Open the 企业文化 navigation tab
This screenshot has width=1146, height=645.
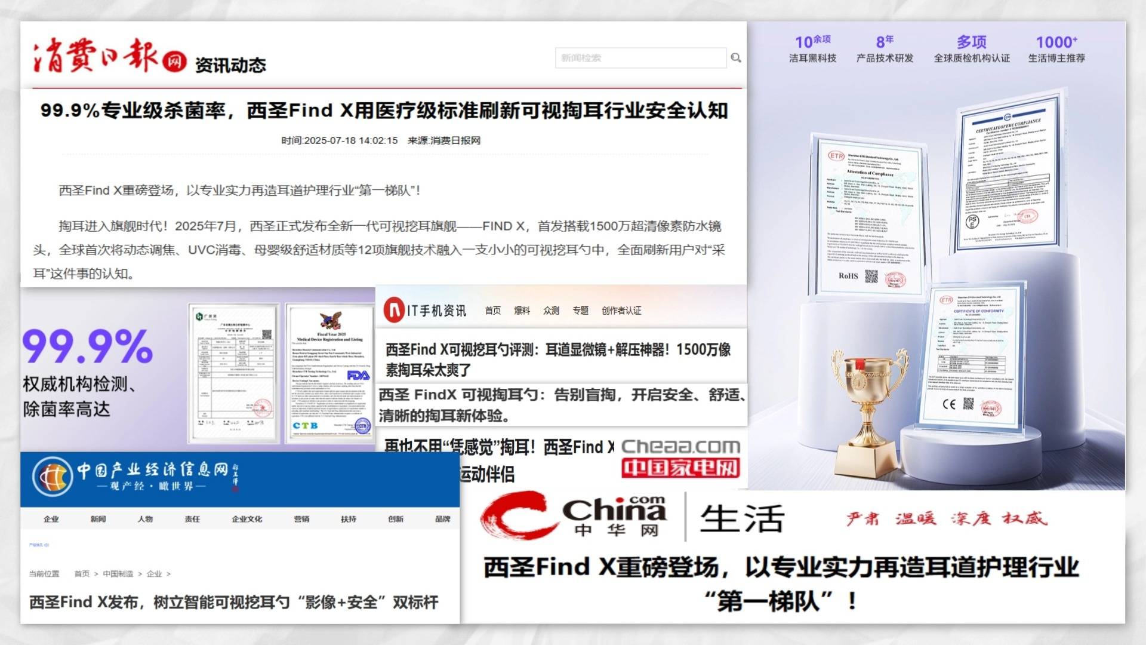coord(247,519)
